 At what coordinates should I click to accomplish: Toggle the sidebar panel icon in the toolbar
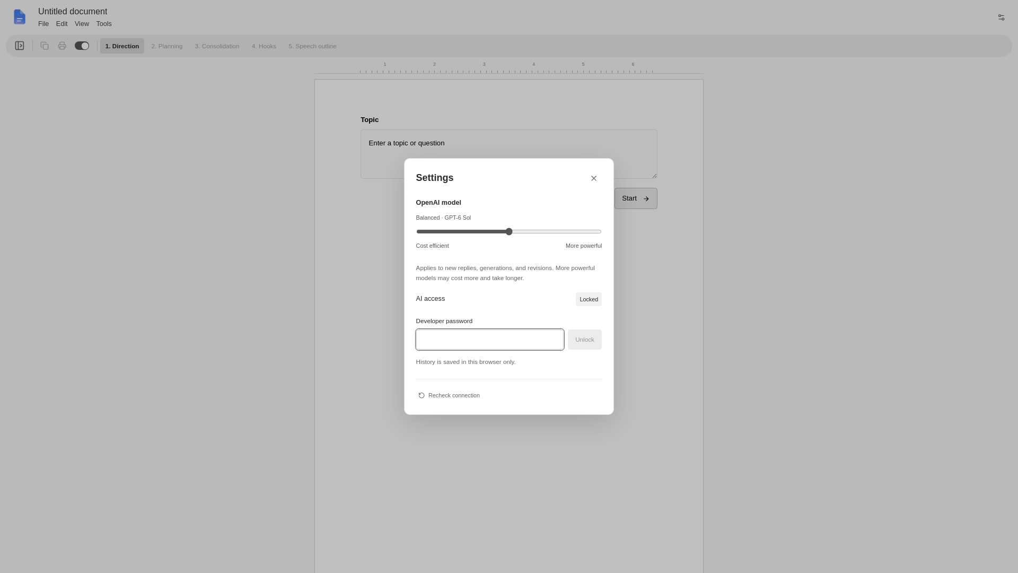point(20,46)
